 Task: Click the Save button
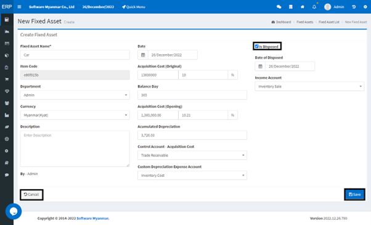pos(355,194)
